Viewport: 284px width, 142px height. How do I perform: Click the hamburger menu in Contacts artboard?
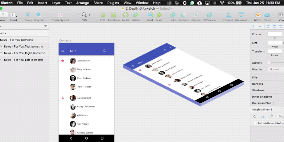[x=63, y=51]
